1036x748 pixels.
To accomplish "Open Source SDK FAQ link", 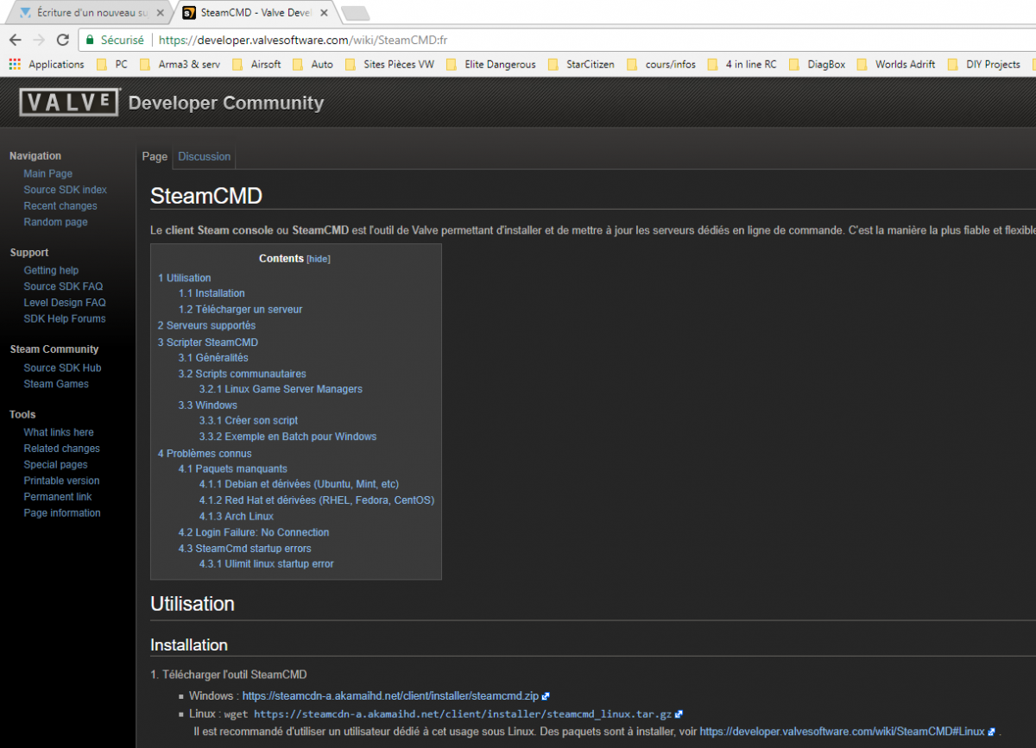I will pos(63,286).
